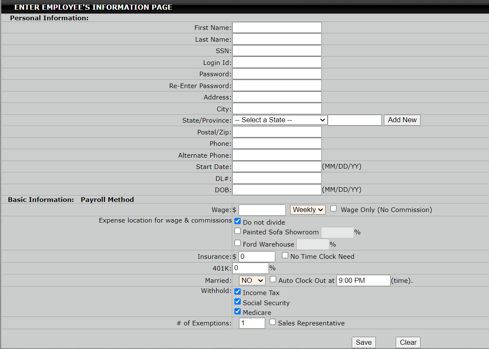Viewport: 489px width, 349px height.
Task: Save the employee information
Action: 364,342
